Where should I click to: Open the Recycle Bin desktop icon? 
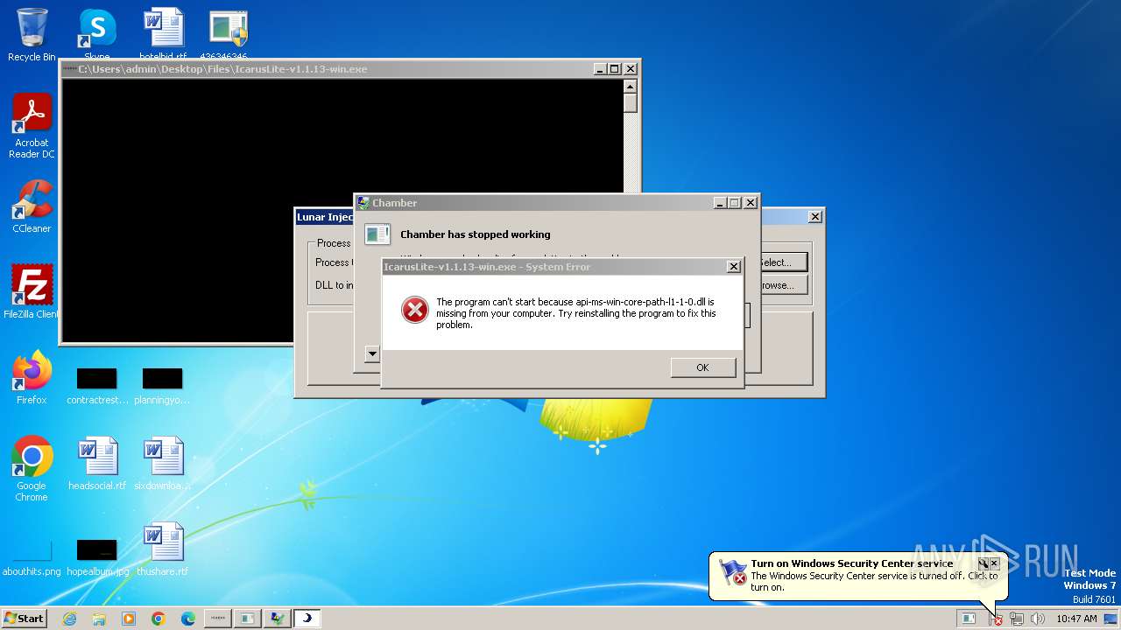click(32, 35)
